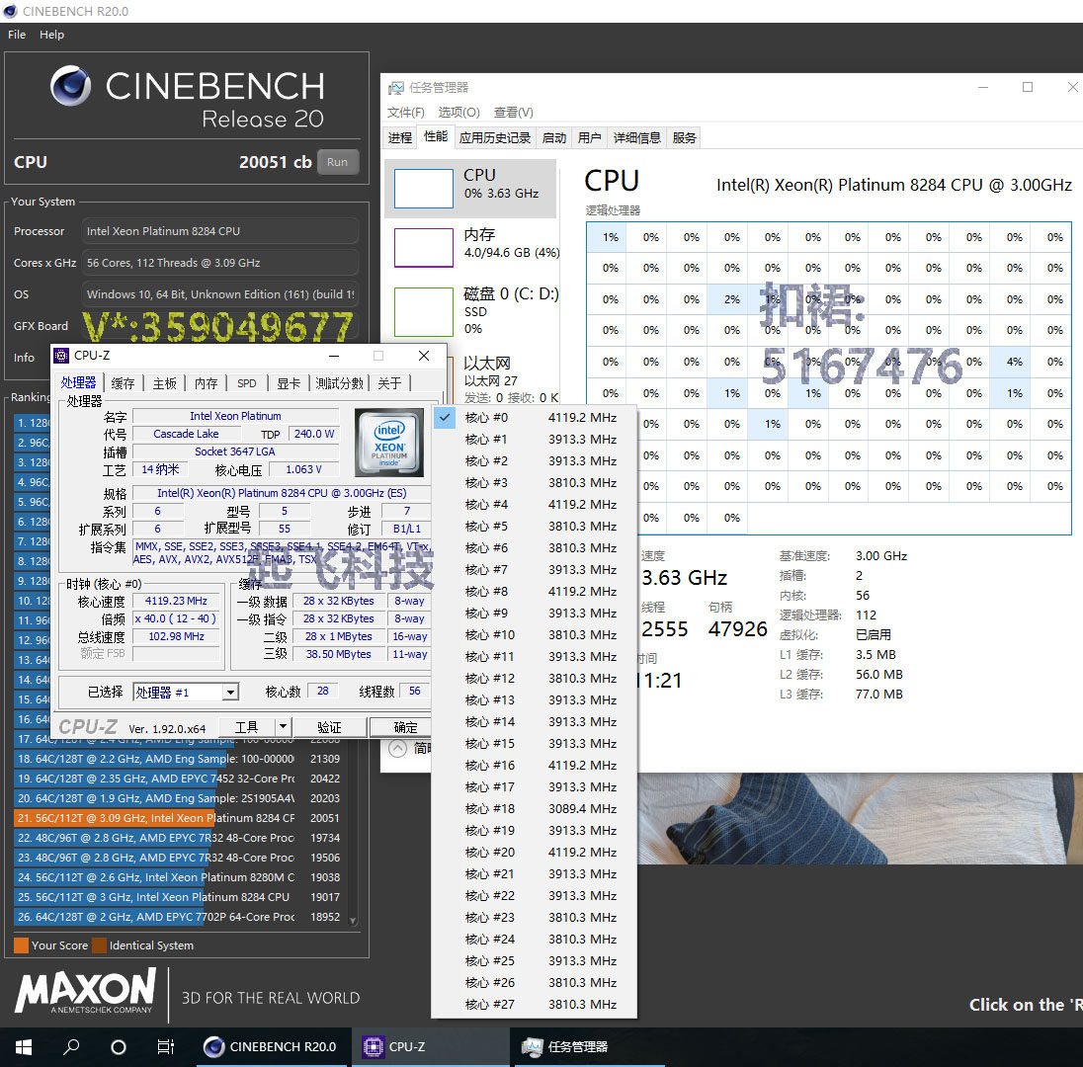Open Task View on taskbar
This screenshot has width=1083, height=1067.
tap(166, 1047)
